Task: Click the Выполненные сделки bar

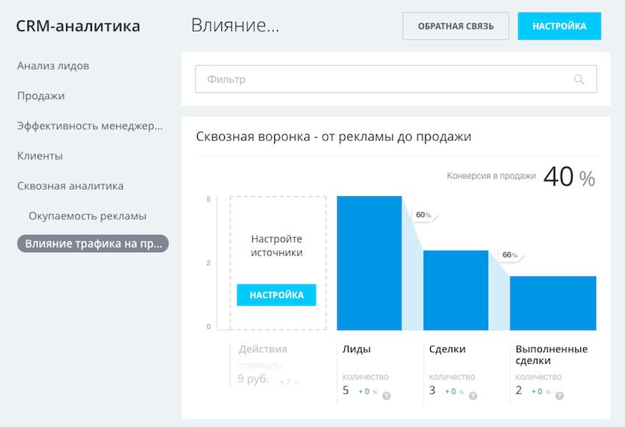Action: [x=552, y=303]
